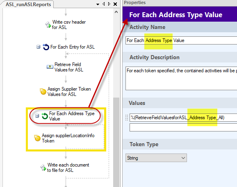Click the empty second Values field
237x187 pixels.
(x=183, y=127)
